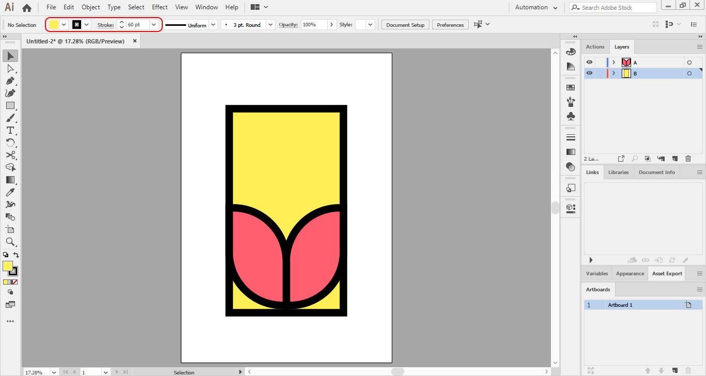Click Swap Fill and Stroke arrow
Viewport: 706px width, 376px height.
tap(16, 255)
